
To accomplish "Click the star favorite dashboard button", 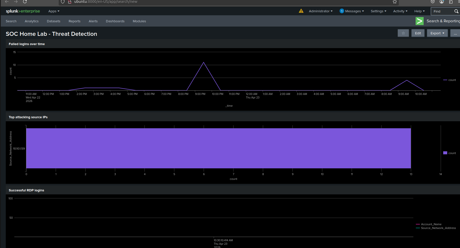I will click(403, 33).
